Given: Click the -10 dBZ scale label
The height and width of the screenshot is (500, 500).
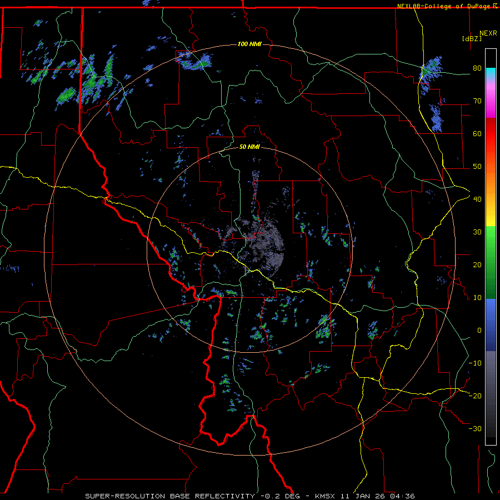Looking at the screenshot, I should tap(475, 363).
